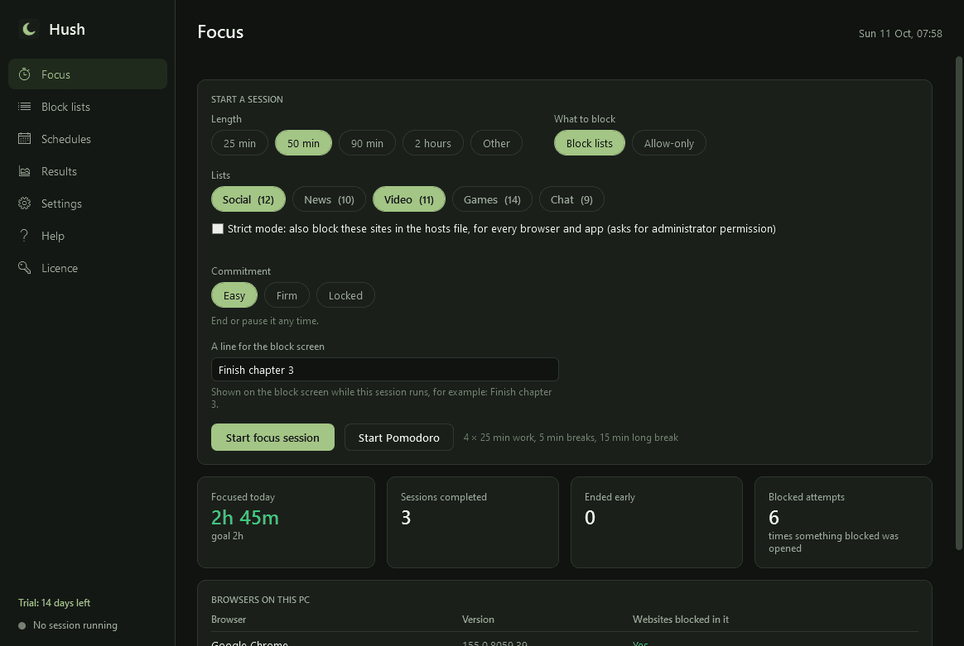Toggle the Chat (9) block list
This screenshot has width=964, height=646.
[571, 199]
